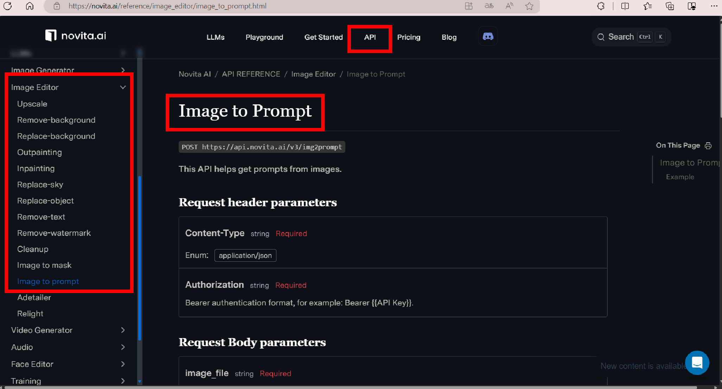
Task: Add page to favorites star
Action: [529, 6]
